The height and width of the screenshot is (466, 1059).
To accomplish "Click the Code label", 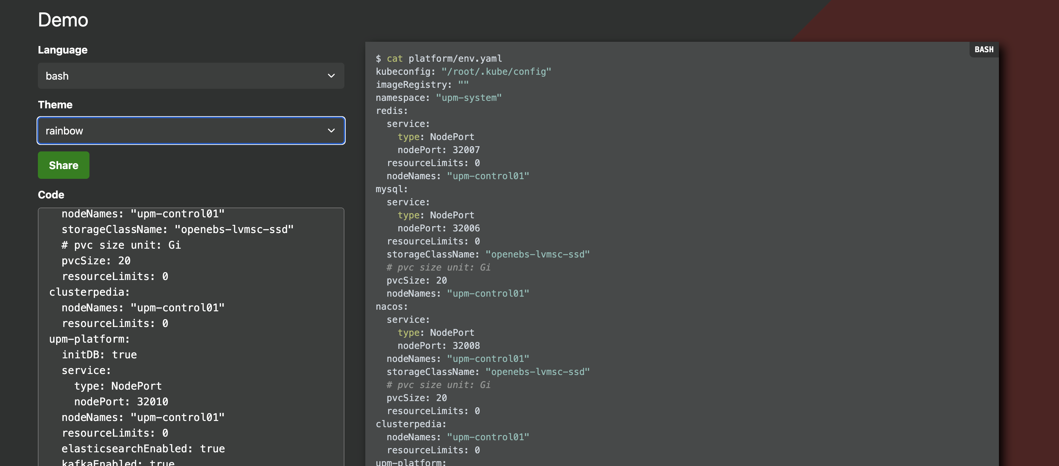I will (51, 195).
